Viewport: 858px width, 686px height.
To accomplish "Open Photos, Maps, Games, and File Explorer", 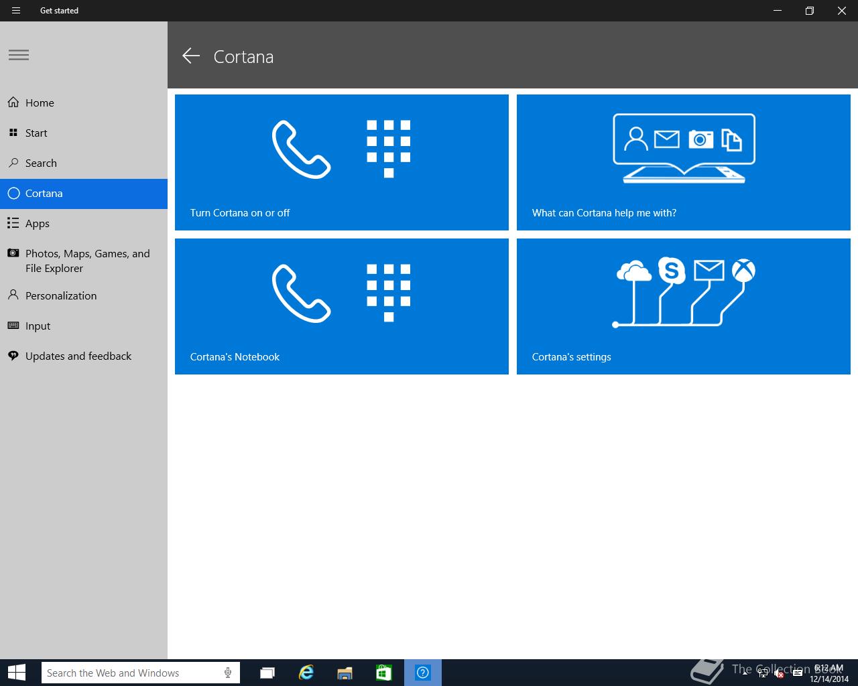I will click(84, 261).
